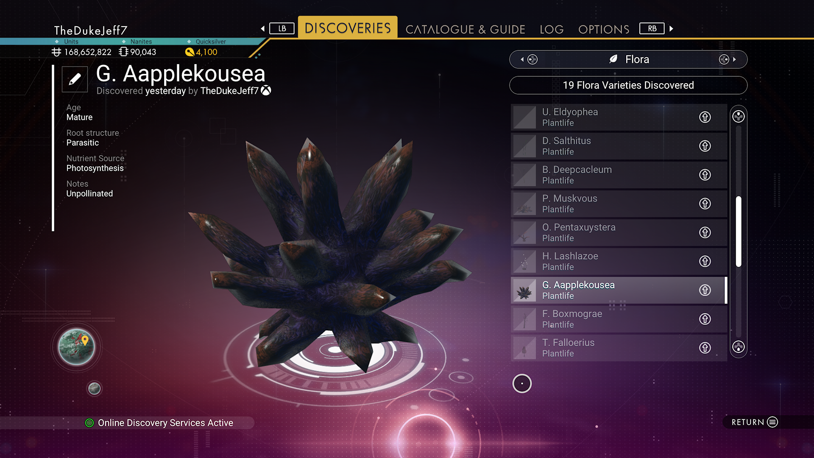Click scroll-down stick icon below list
Viewport: 814px width, 458px height.
[x=738, y=347]
